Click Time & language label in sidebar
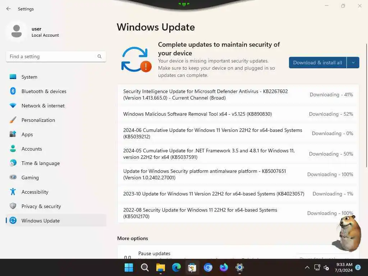Screen dimensions: 368x276 tap(41, 163)
